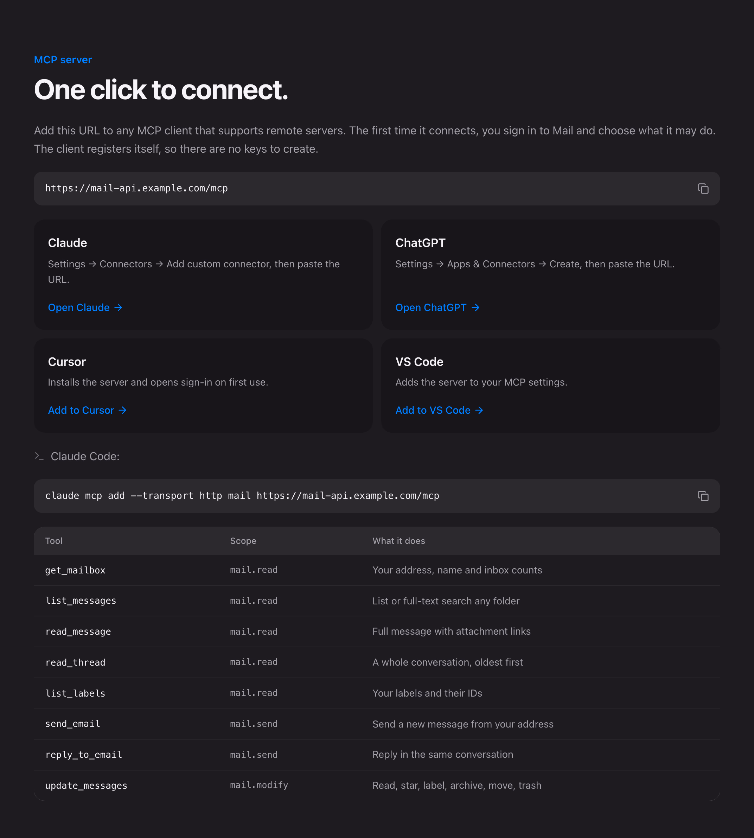Click Add to Cursor link
Viewport: 754px width, 838px height.
88,410
